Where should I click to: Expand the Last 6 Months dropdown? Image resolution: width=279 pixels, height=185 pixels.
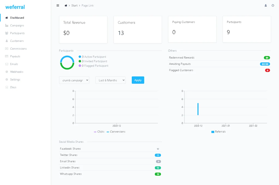110,80
